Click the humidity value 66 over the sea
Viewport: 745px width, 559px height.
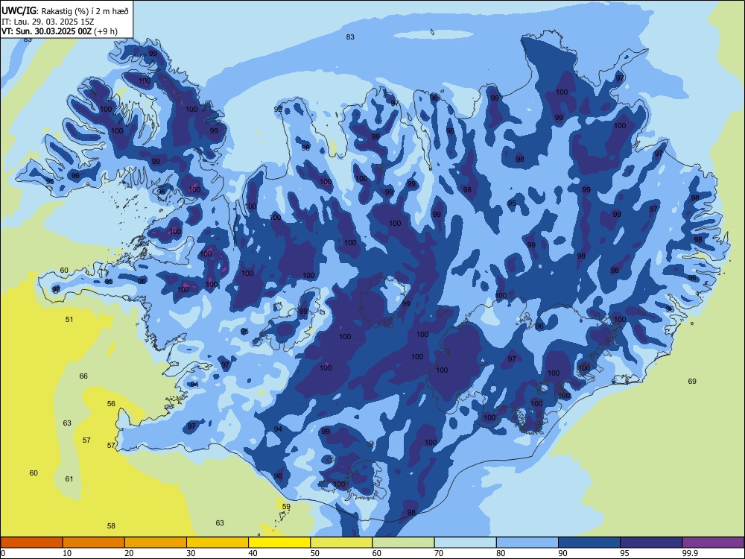(83, 376)
